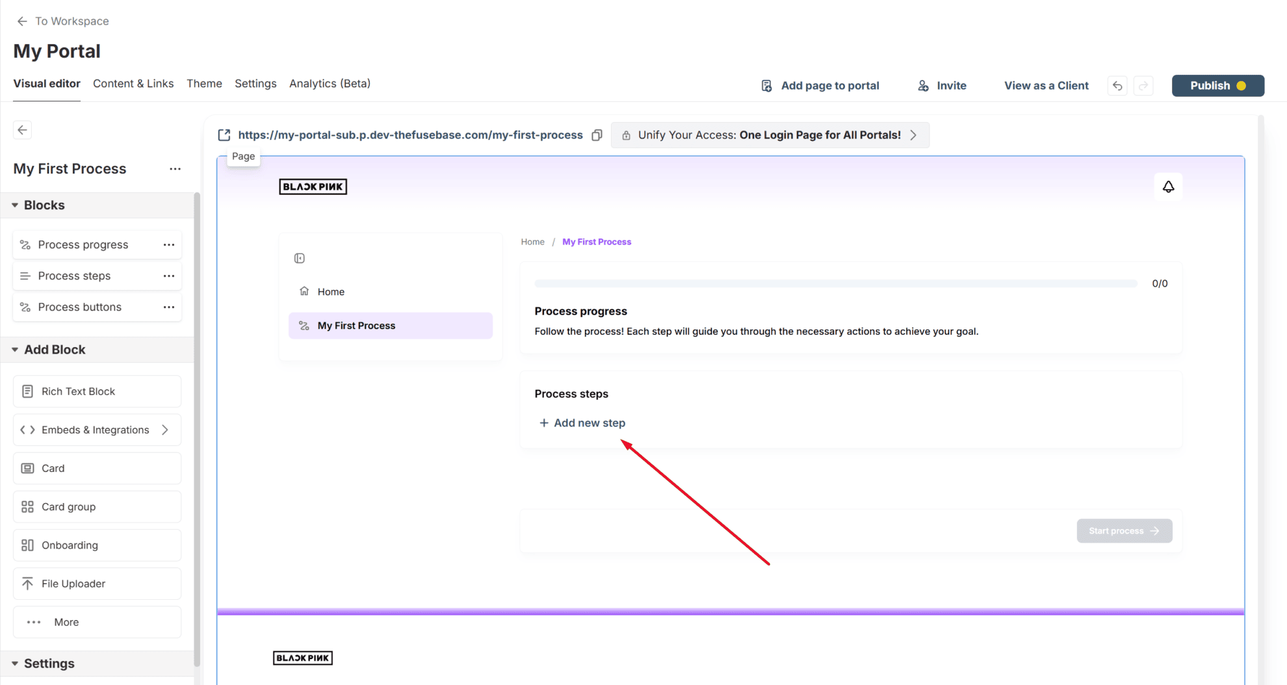Open the page in a new tab via external link icon

click(224, 135)
